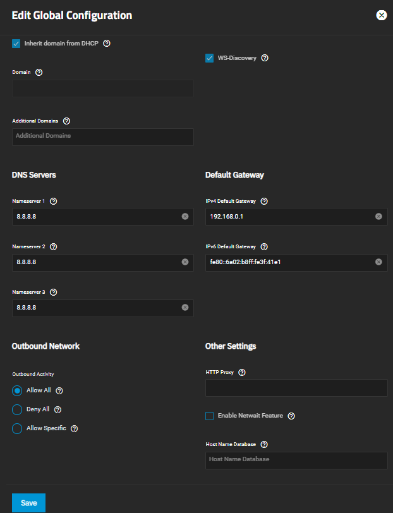This screenshot has height=513, width=393.
Task: Show help for HTTP Proxy
Action: [x=242, y=372]
